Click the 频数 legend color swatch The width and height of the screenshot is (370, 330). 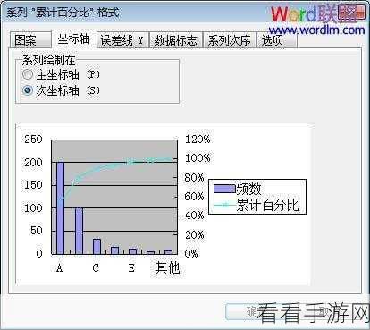(224, 189)
